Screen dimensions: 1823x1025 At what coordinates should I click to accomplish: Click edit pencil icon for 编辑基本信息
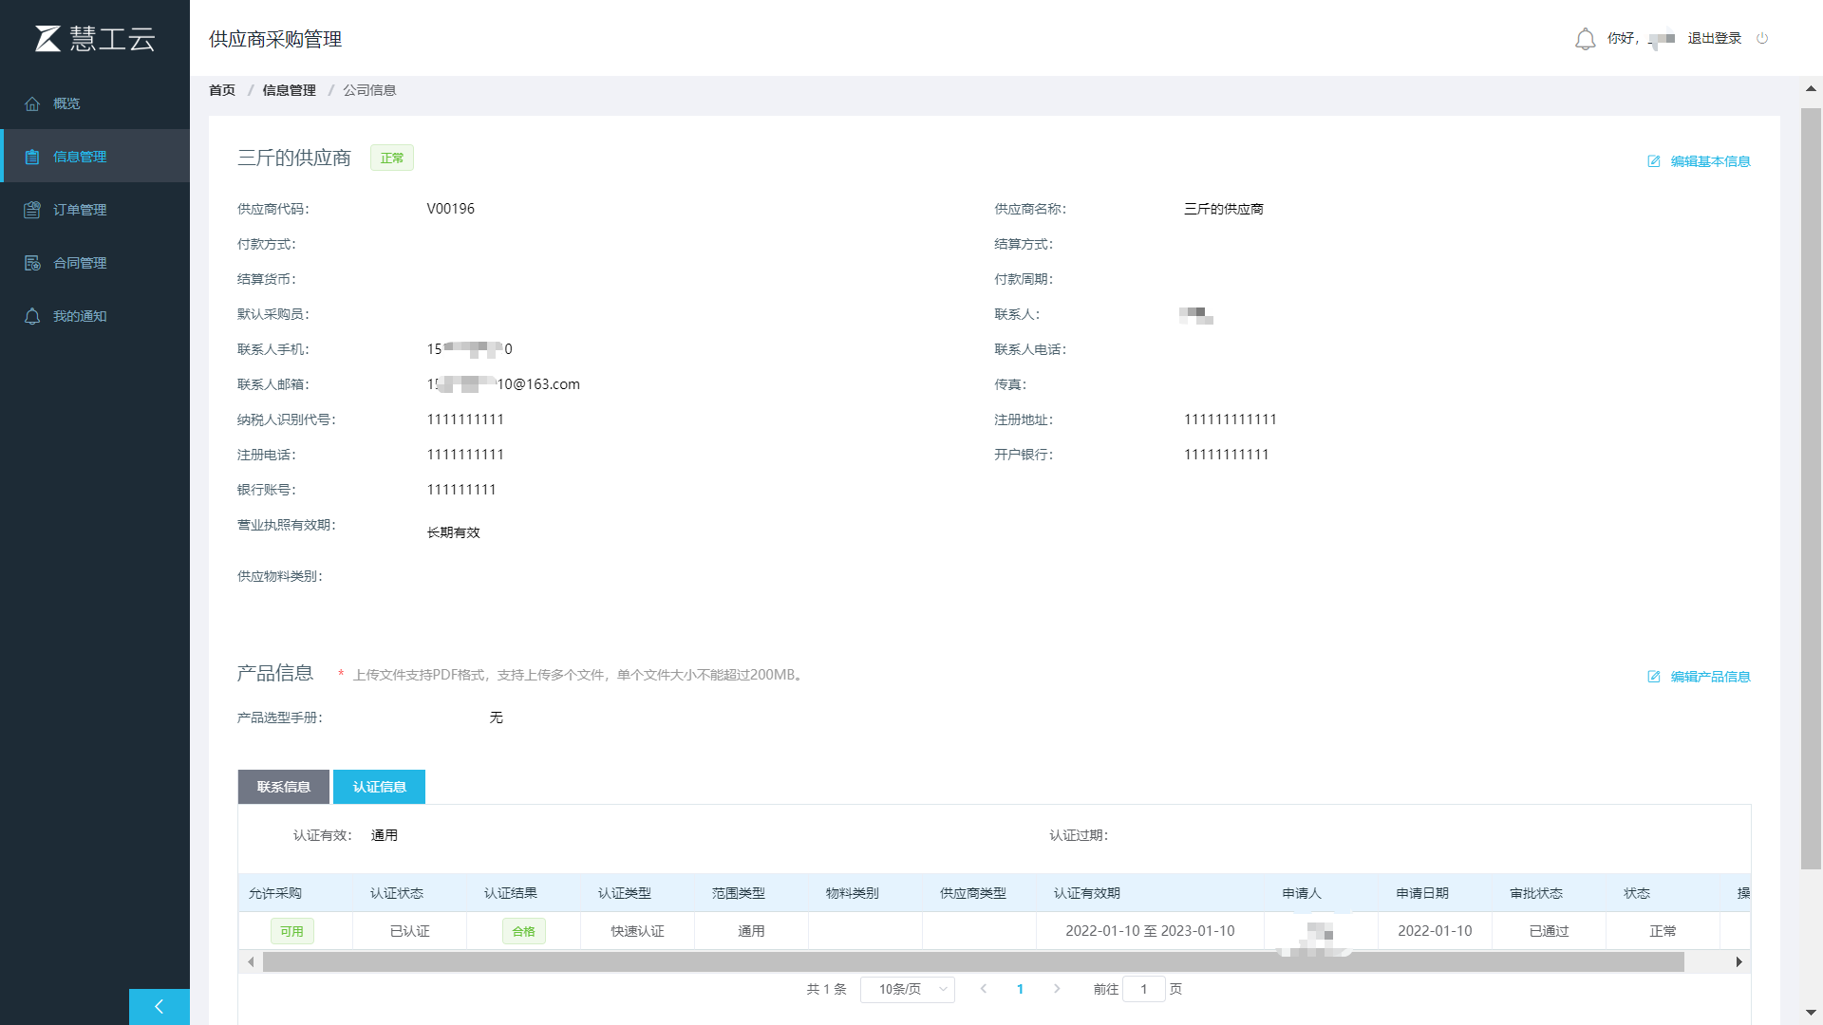pos(1654,161)
